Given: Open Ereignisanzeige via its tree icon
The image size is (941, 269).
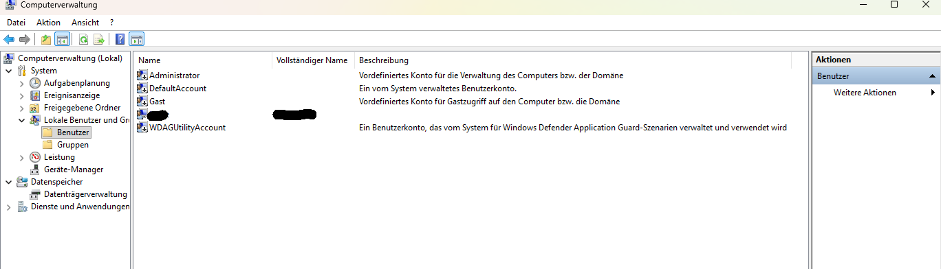Looking at the screenshot, I should (x=35, y=95).
